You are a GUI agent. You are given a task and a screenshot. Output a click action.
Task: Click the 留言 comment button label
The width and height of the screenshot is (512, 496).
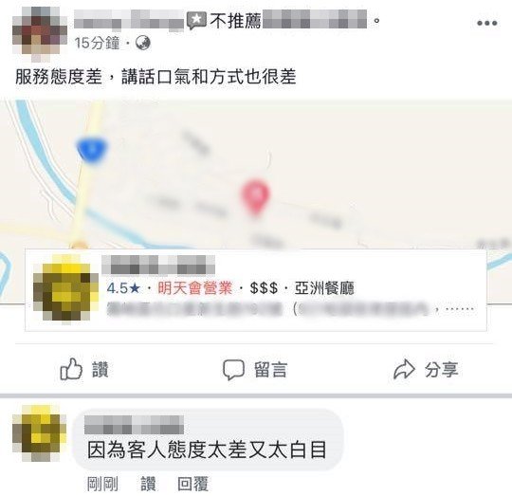click(x=270, y=370)
